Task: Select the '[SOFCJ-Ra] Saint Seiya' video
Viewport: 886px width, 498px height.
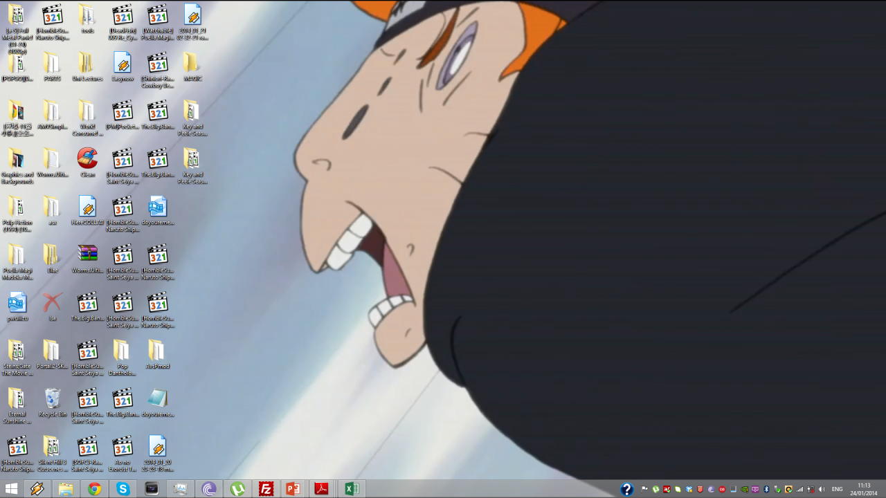Action: pyautogui.click(x=87, y=454)
